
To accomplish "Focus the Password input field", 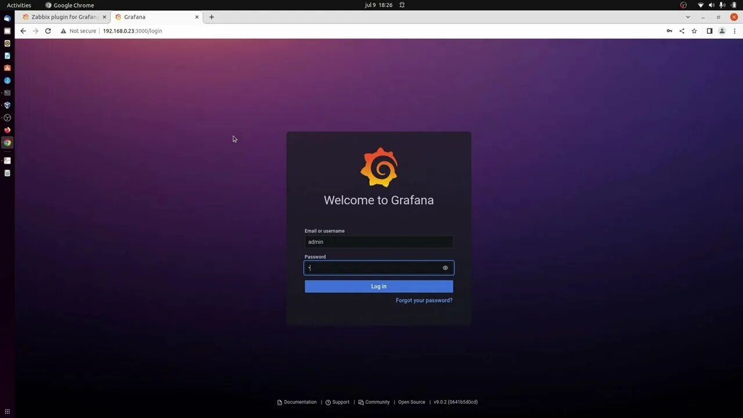I will pyautogui.click(x=378, y=268).
